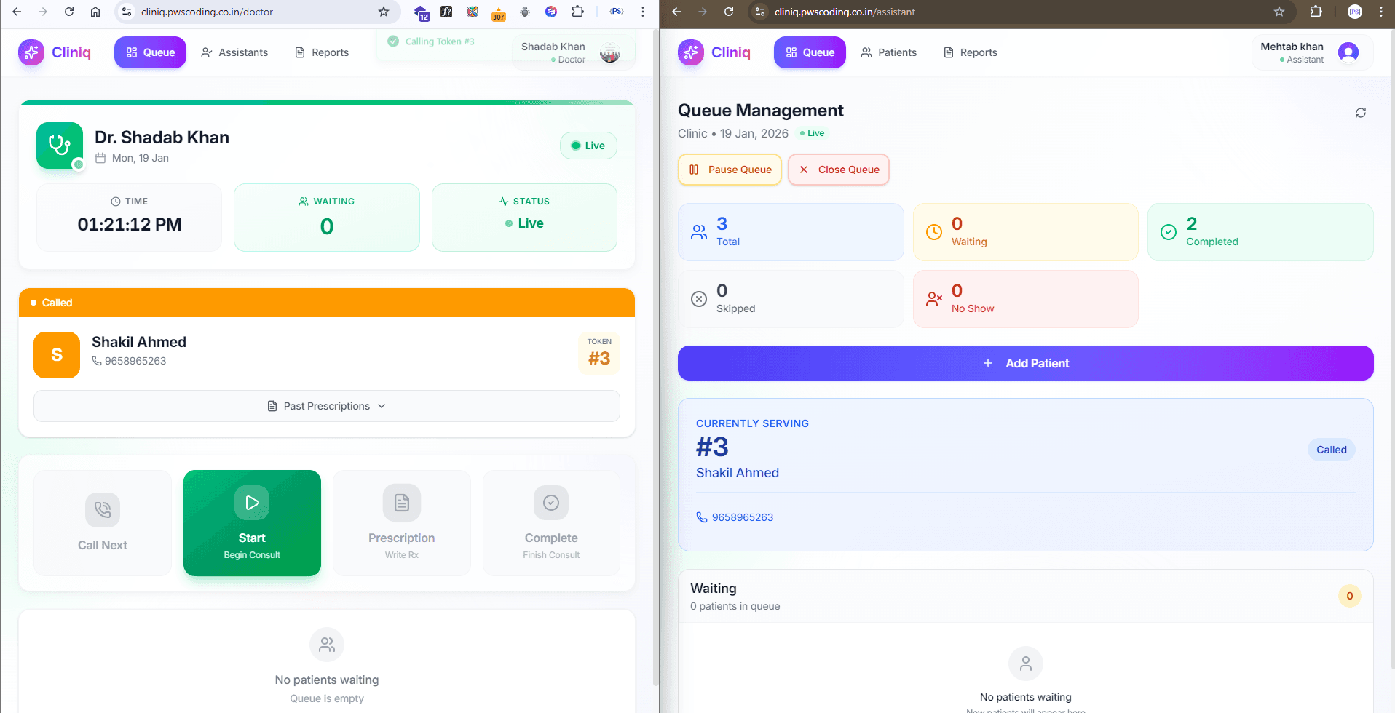Click the Patients icon in assistant navbar

pos(866,52)
